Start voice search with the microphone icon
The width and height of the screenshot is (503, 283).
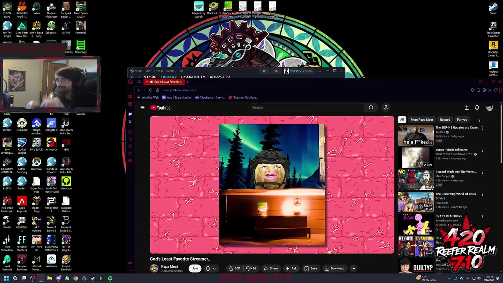(x=386, y=107)
